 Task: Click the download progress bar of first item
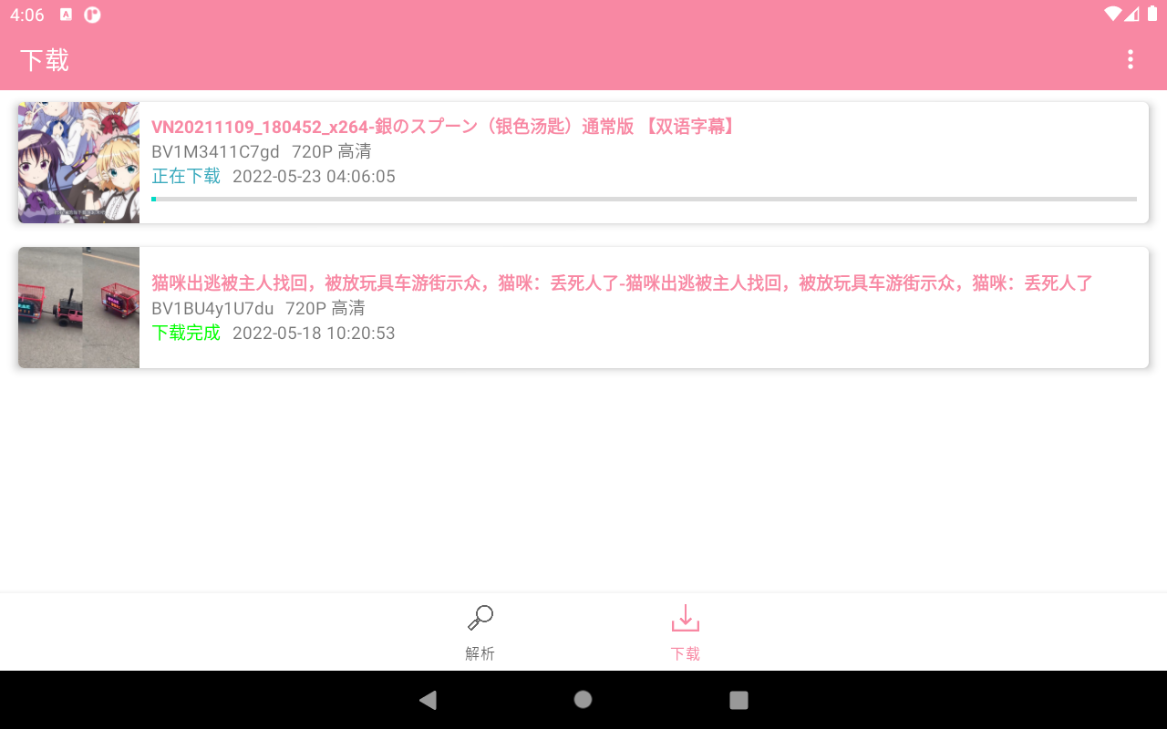[x=644, y=199]
